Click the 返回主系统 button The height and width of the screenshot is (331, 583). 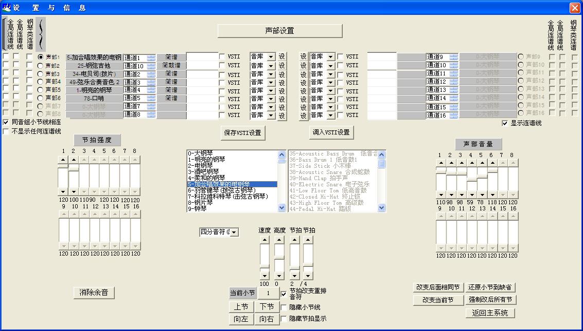click(490, 313)
